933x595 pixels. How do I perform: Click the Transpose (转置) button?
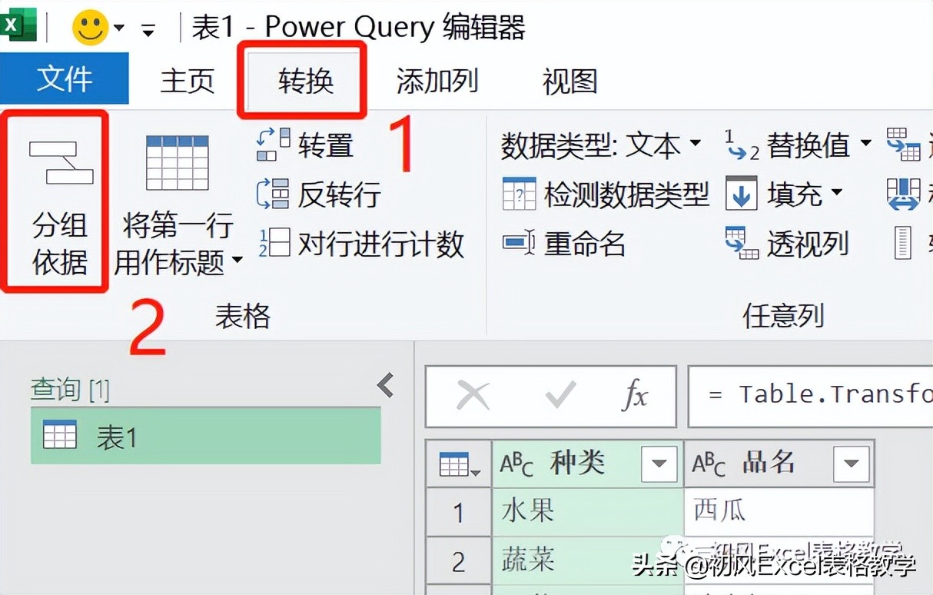[305, 145]
